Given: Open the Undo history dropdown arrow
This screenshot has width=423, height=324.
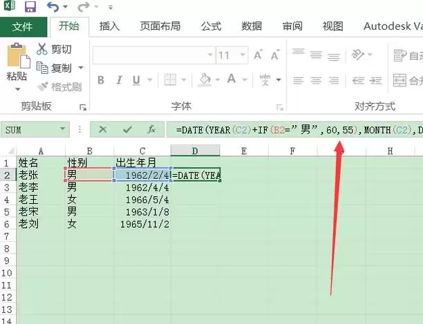Looking at the screenshot, I should point(66,7).
